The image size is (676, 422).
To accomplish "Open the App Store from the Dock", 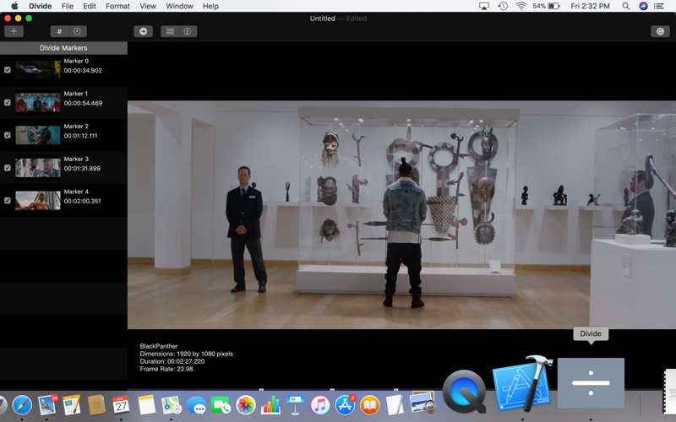I will [345, 405].
